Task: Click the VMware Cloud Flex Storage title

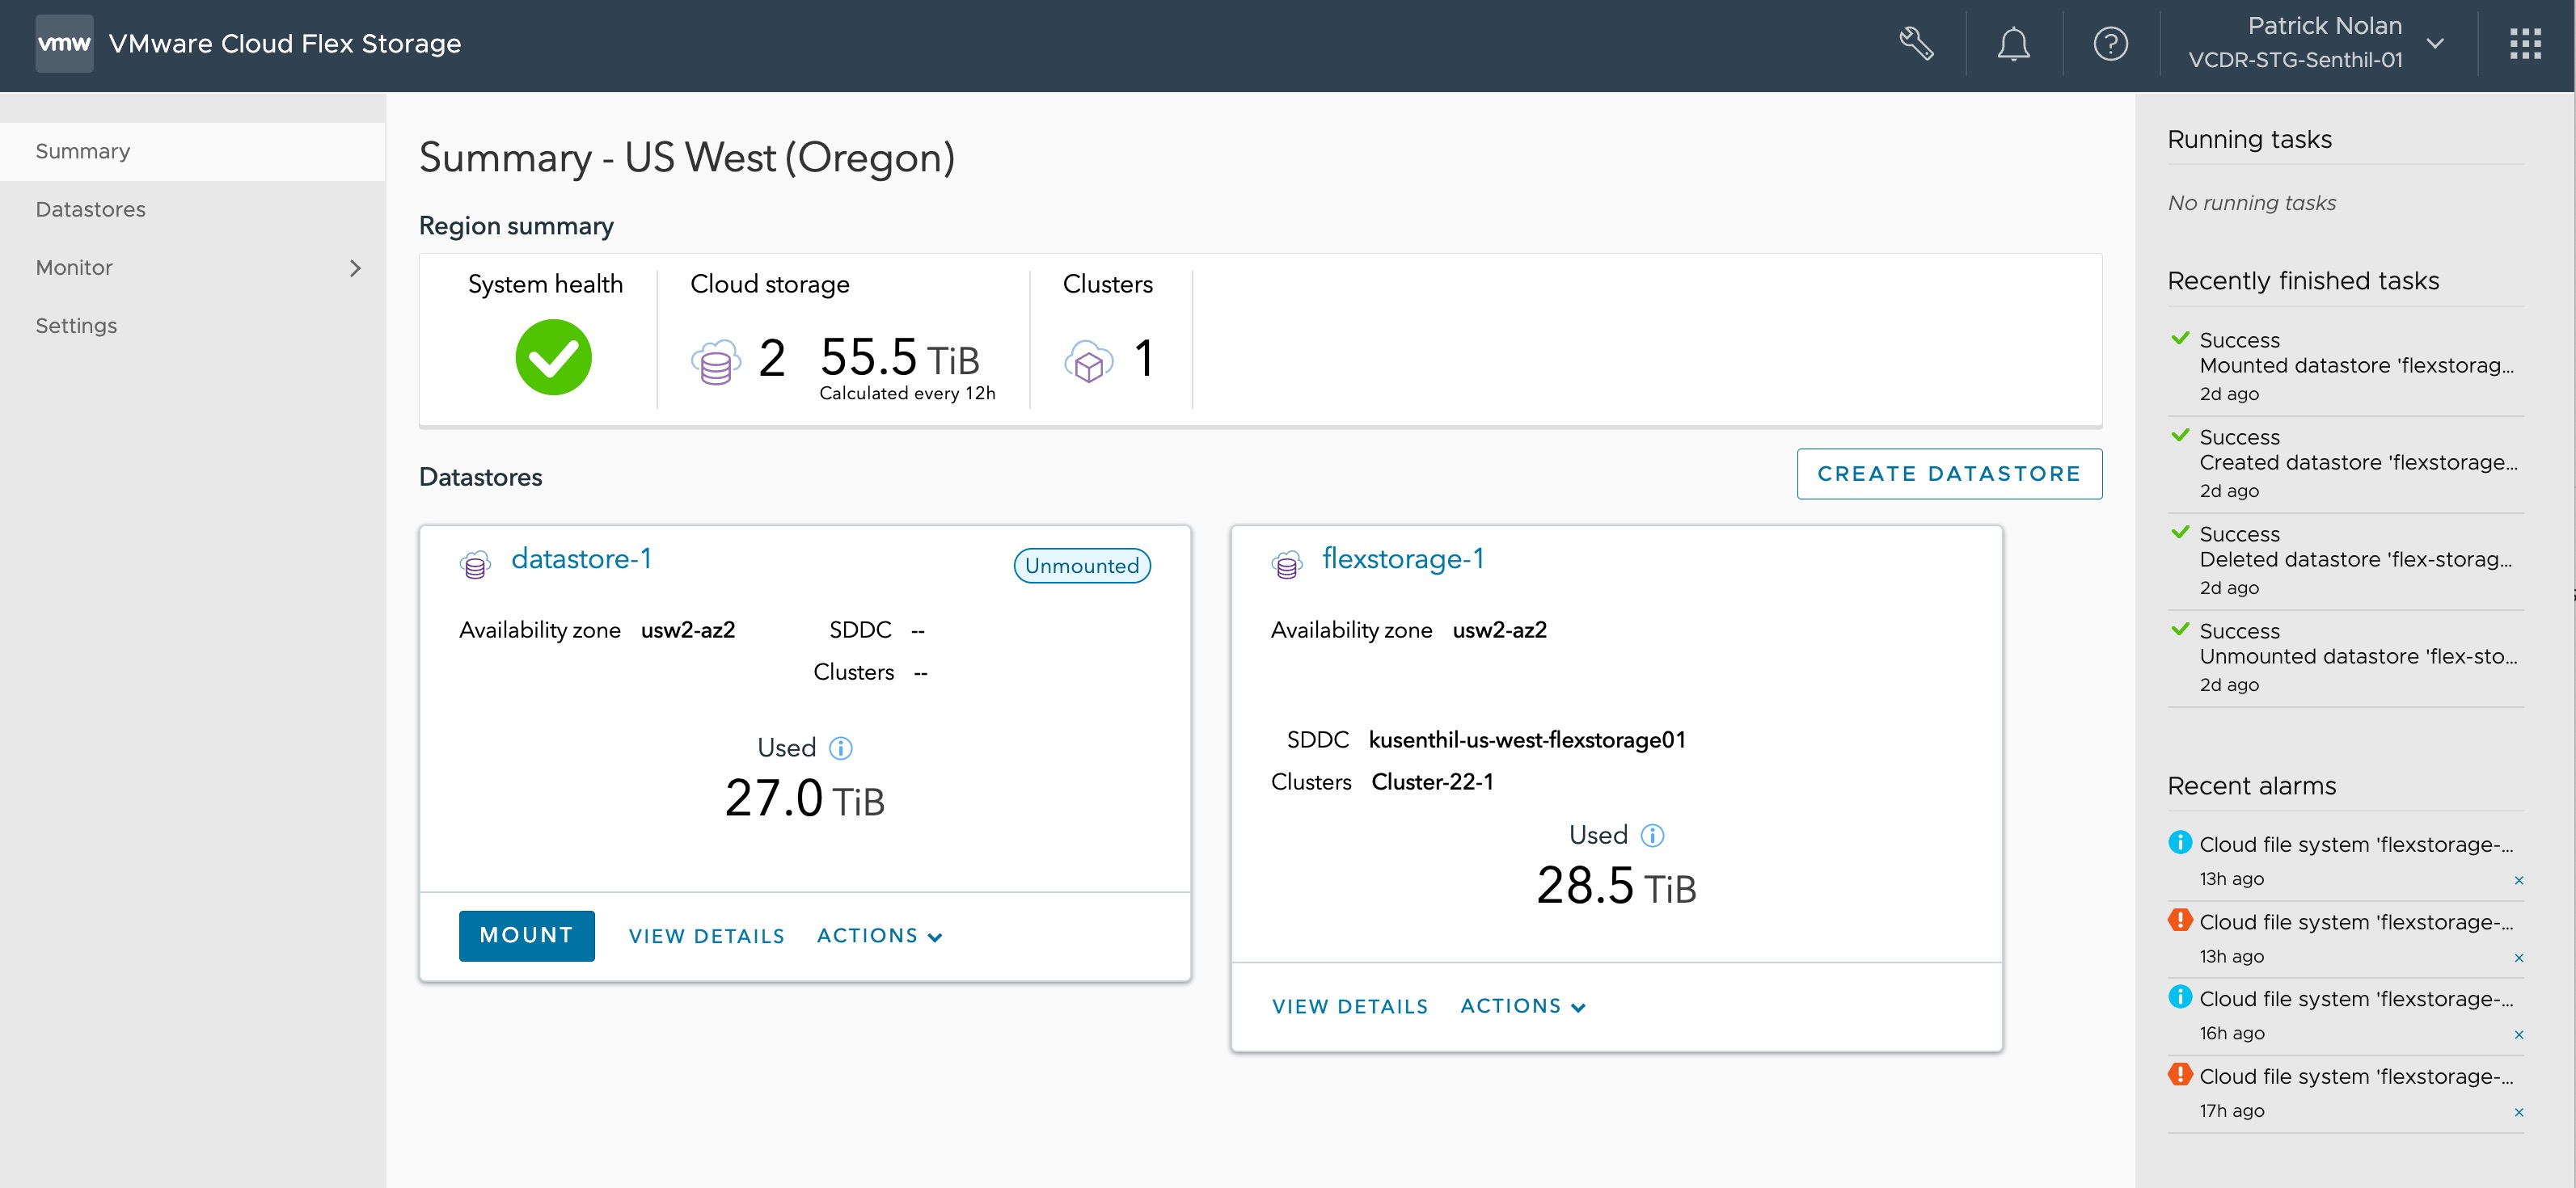Action: pyautogui.click(x=284, y=44)
